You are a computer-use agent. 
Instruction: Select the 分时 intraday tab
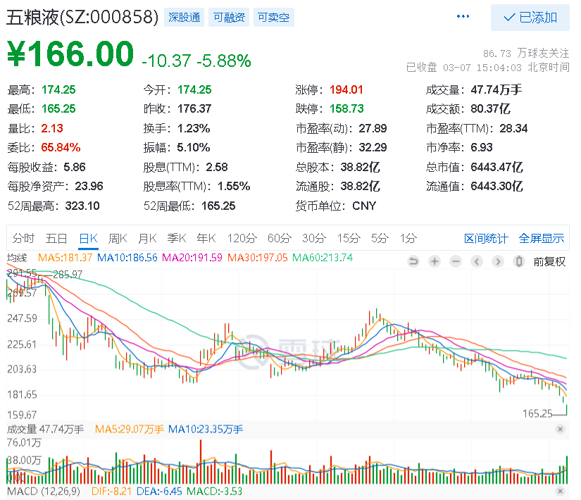pos(23,238)
